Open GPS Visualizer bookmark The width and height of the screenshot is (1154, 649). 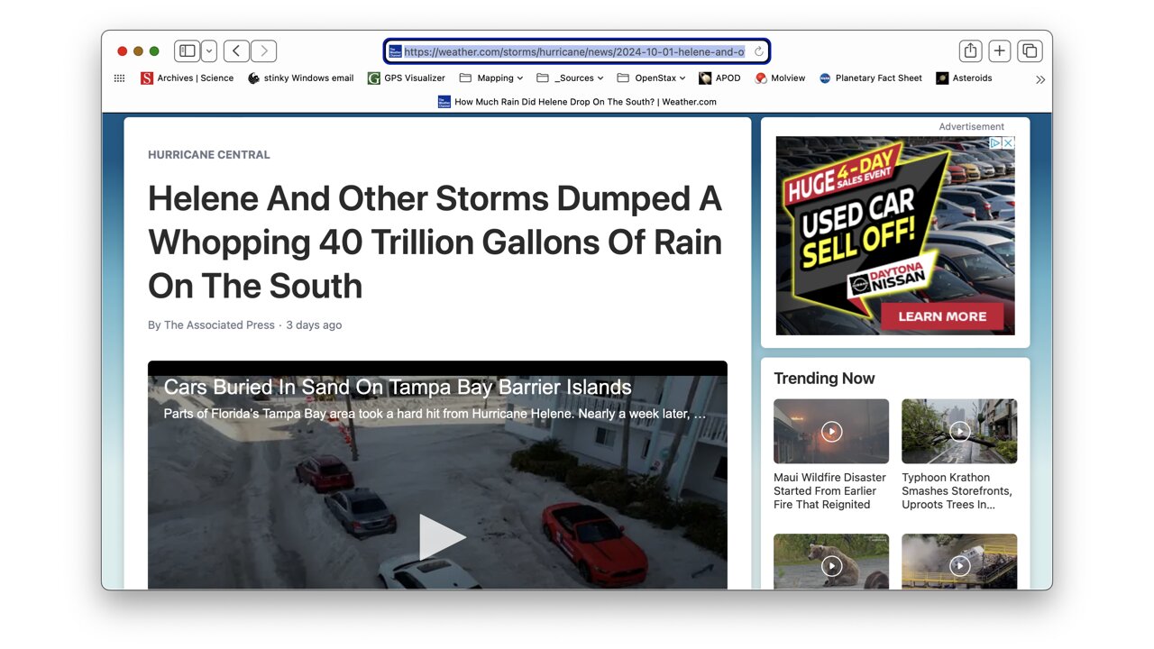pyautogui.click(x=407, y=78)
